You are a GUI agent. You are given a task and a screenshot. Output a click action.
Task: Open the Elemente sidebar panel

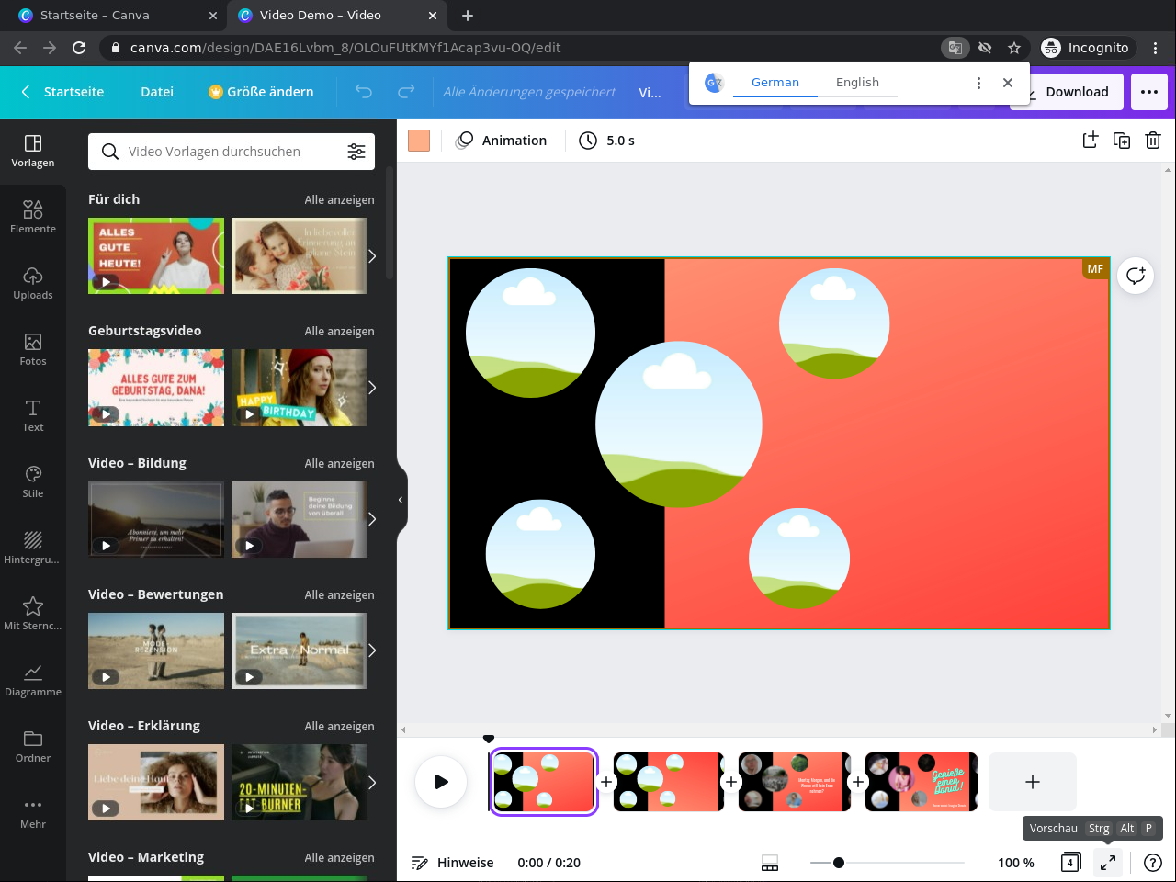pos(33,218)
